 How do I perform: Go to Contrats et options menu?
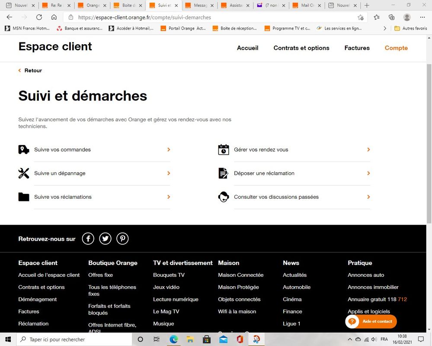tap(301, 48)
